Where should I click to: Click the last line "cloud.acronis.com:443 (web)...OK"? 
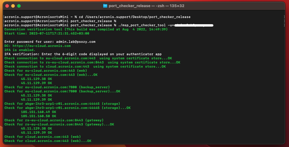pyautogui.click(x=48, y=141)
